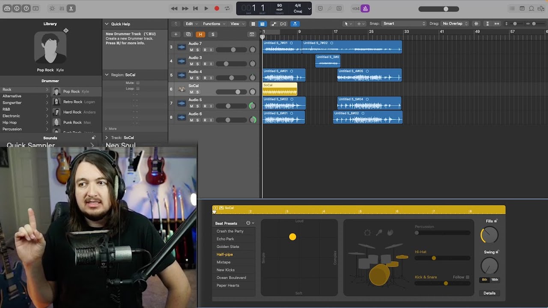Mute the Audio 7 track
548x308 pixels.
[191, 50]
